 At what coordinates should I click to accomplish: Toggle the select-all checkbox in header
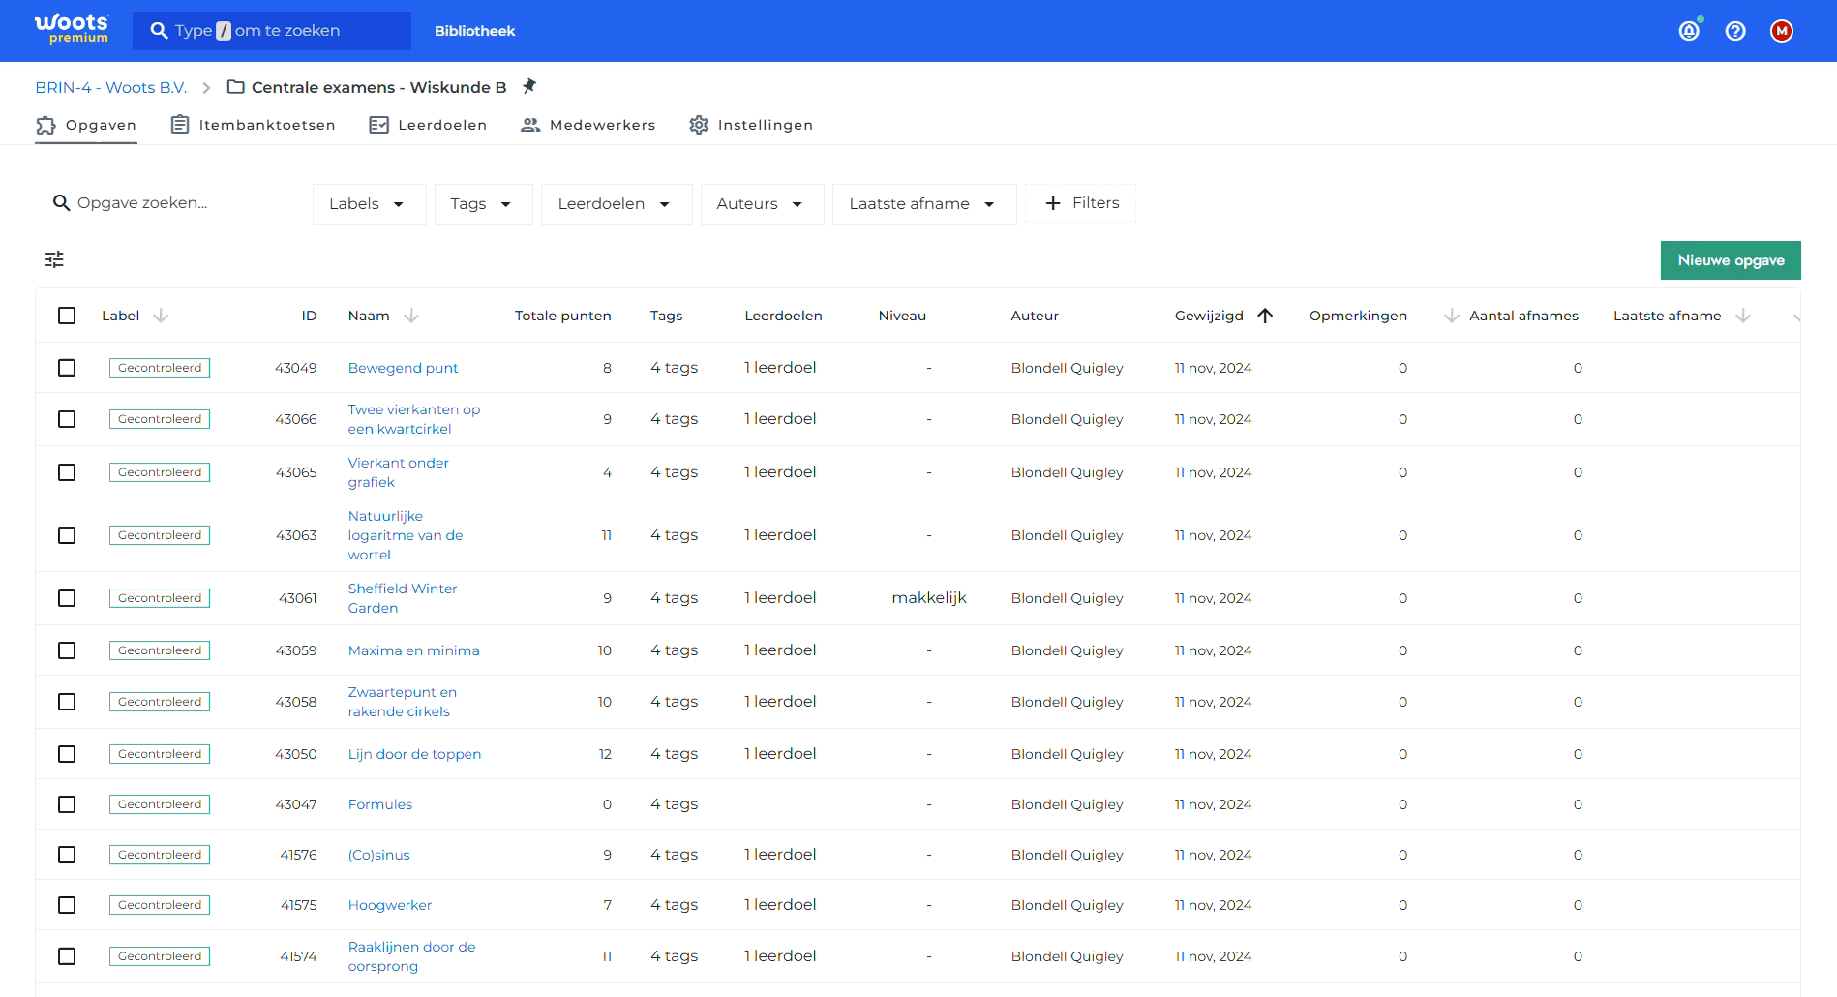tap(67, 316)
